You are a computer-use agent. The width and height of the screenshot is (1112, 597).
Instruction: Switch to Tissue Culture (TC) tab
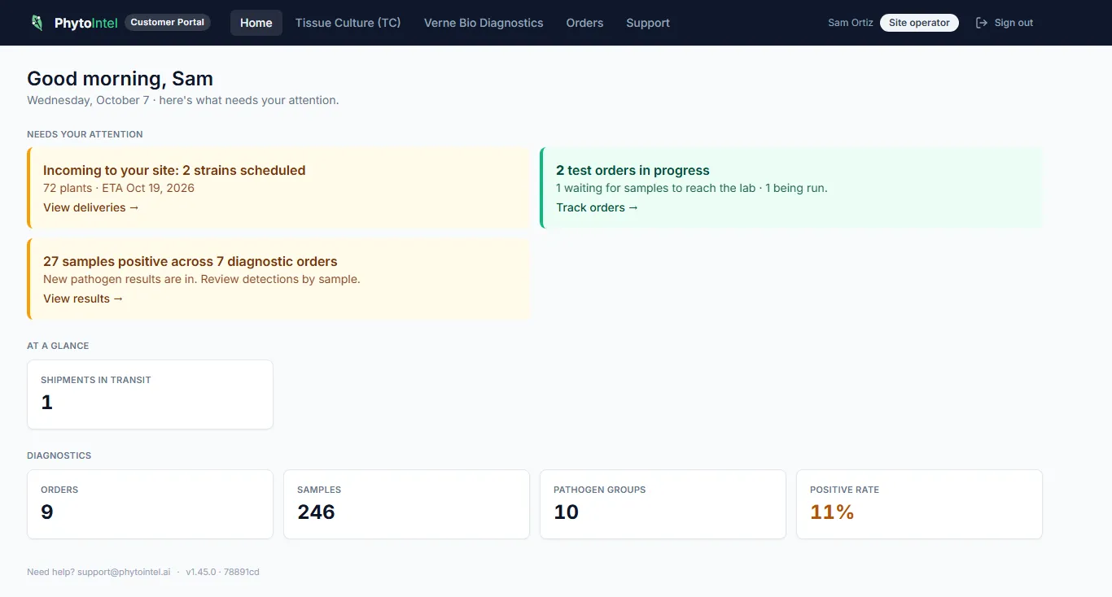pyautogui.click(x=348, y=23)
